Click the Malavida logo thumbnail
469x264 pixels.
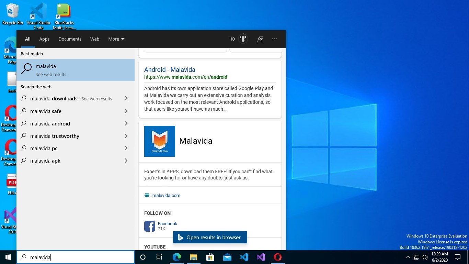coord(160,141)
